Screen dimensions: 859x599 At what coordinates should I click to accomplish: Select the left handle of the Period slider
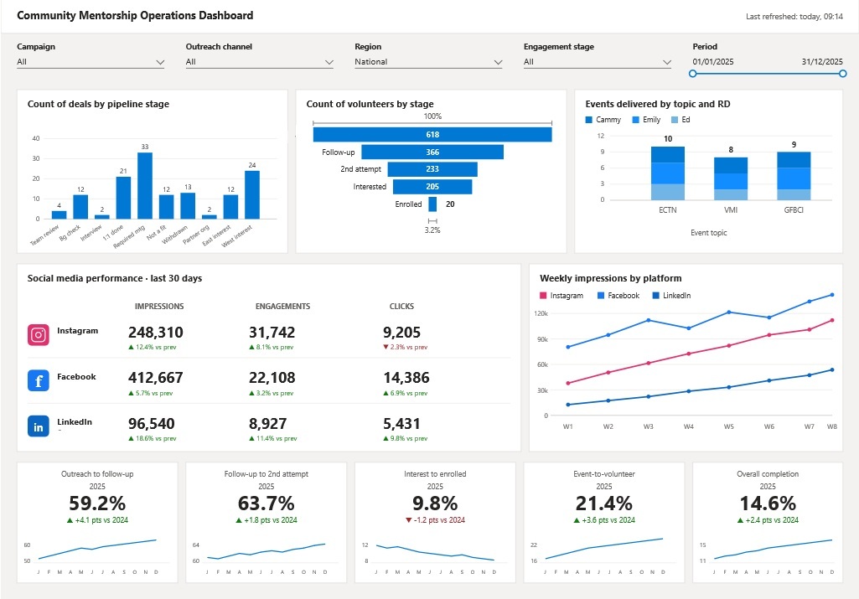tap(693, 74)
